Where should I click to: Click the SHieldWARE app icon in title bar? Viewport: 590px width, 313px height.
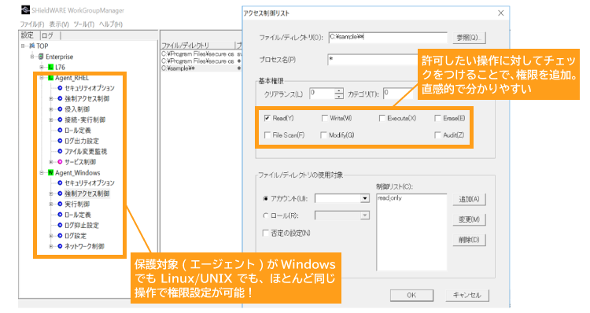click(x=26, y=10)
